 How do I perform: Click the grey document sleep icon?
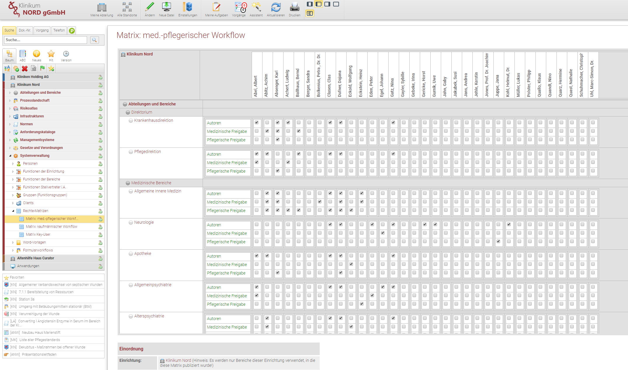34,68
